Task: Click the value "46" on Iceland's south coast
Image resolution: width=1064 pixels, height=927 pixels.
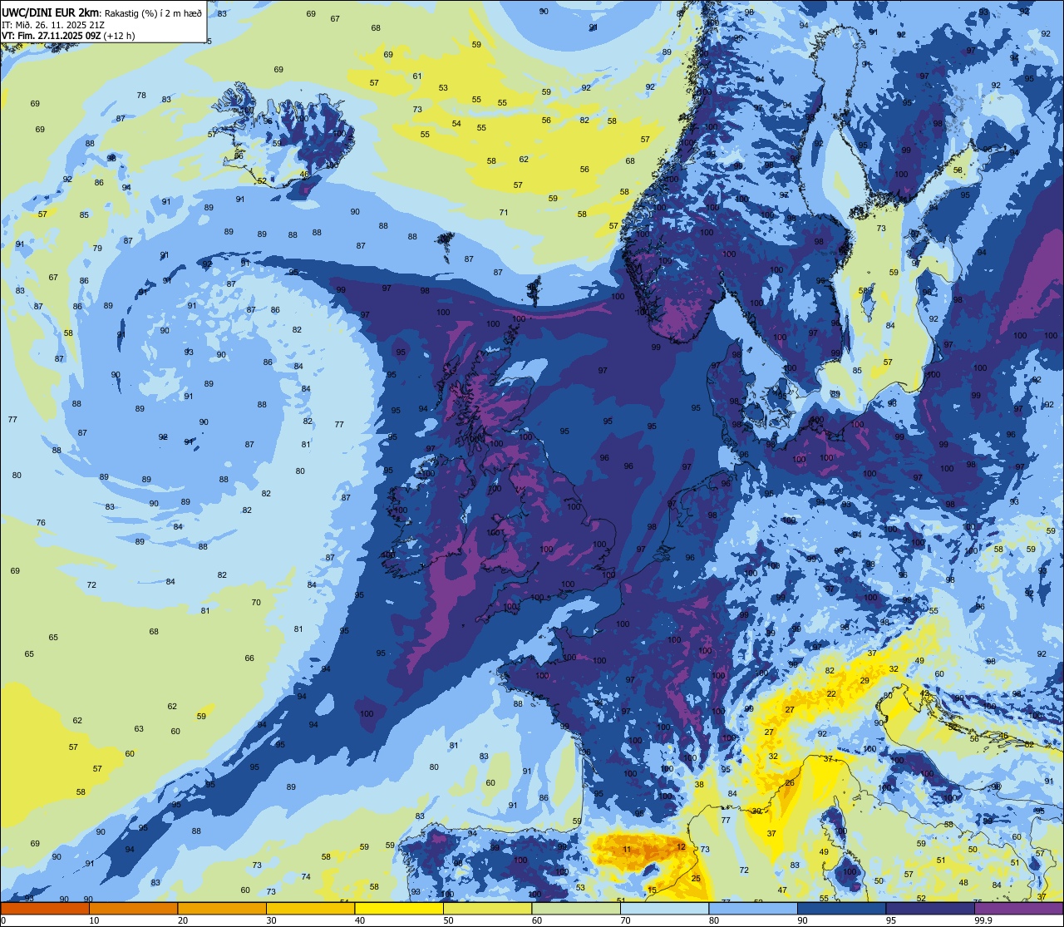Action: 304,175
